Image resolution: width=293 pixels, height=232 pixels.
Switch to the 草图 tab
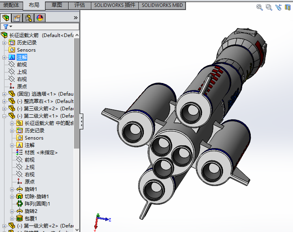57,5
